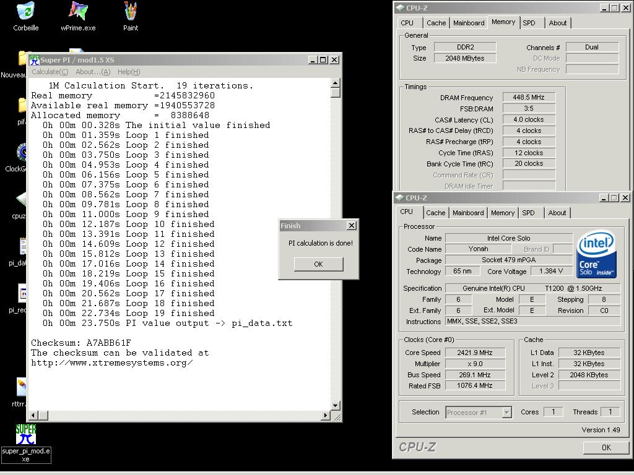Click the Rated FSB value 1076.4 MHz

pos(475,386)
